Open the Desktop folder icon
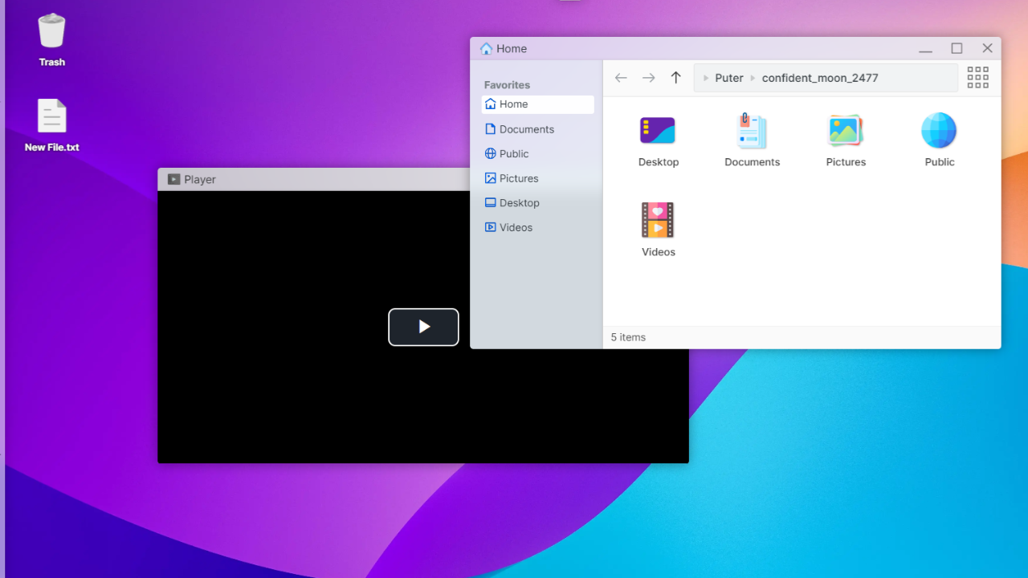The height and width of the screenshot is (578, 1028). point(658,131)
